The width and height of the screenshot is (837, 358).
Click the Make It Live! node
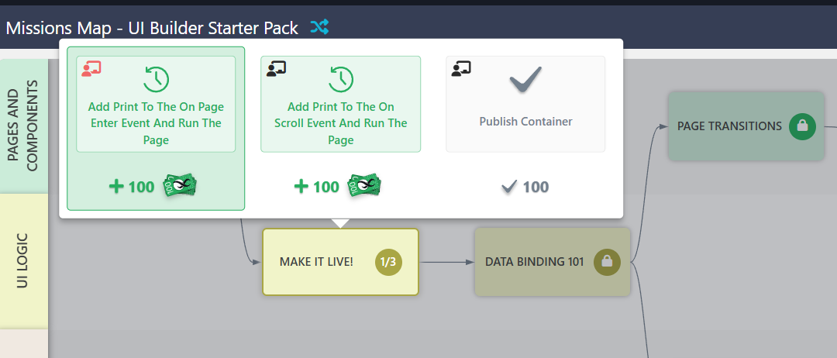coord(317,262)
